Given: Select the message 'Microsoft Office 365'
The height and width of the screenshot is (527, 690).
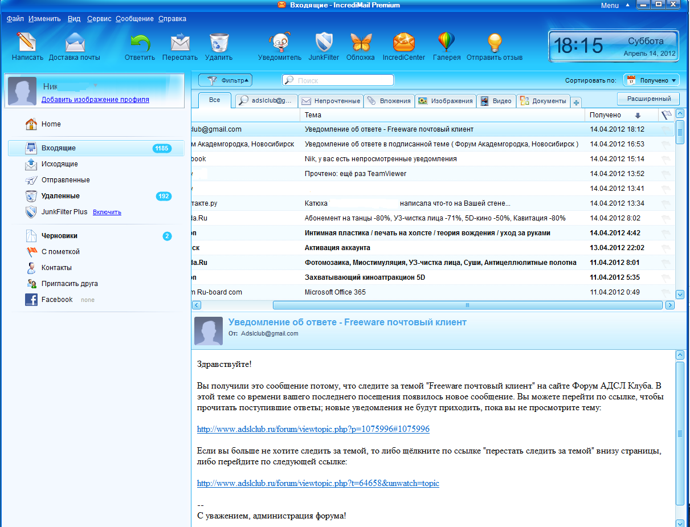Looking at the screenshot, I should point(433,292).
